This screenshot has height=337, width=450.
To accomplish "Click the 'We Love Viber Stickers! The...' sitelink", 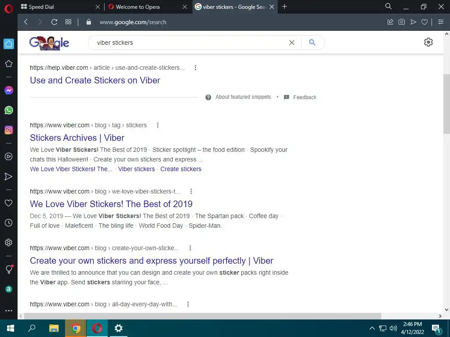I will coord(71,169).
